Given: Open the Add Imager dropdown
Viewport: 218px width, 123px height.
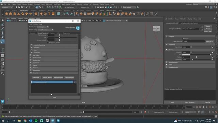Looking at the screenshot, I should point(36,78).
